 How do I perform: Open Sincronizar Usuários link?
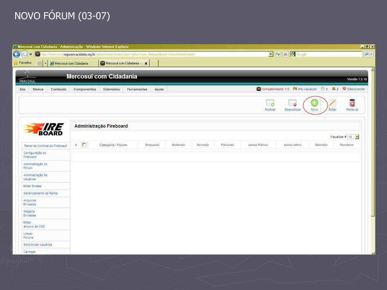(38, 245)
